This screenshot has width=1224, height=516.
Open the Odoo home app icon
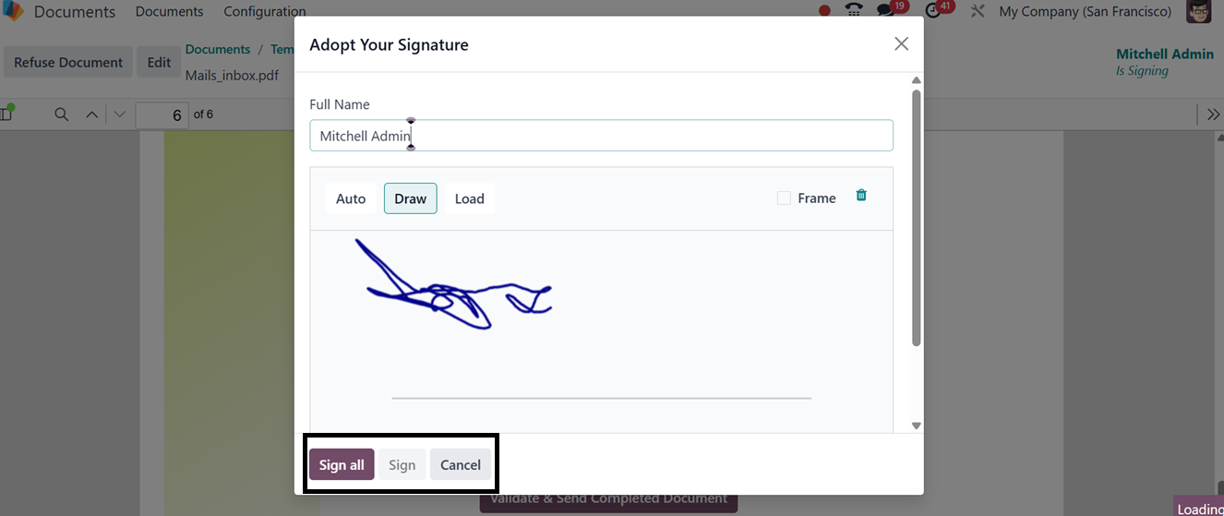(12, 11)
